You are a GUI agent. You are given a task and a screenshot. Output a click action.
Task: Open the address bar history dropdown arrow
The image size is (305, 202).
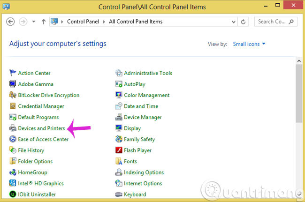(x=233, y=22)
